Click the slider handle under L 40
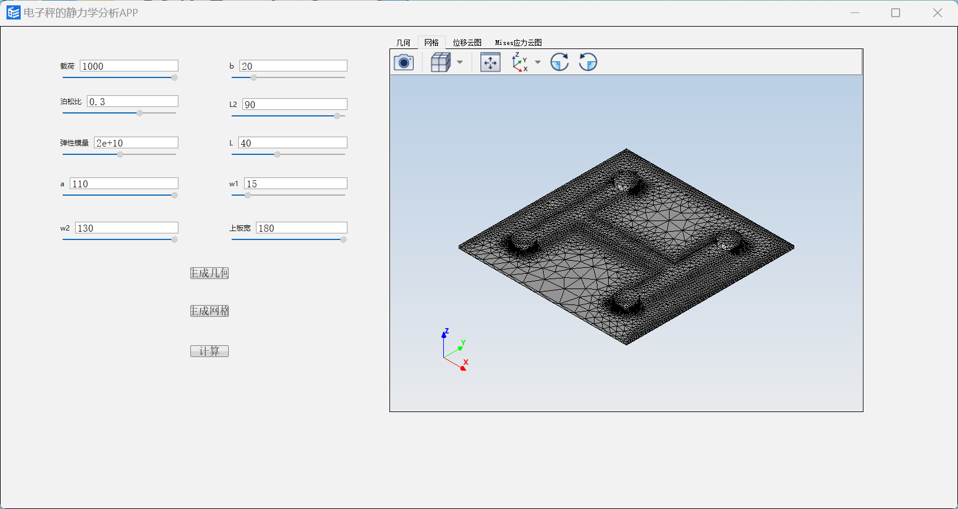This screenshot has height=509, width=958. [277, 154]
